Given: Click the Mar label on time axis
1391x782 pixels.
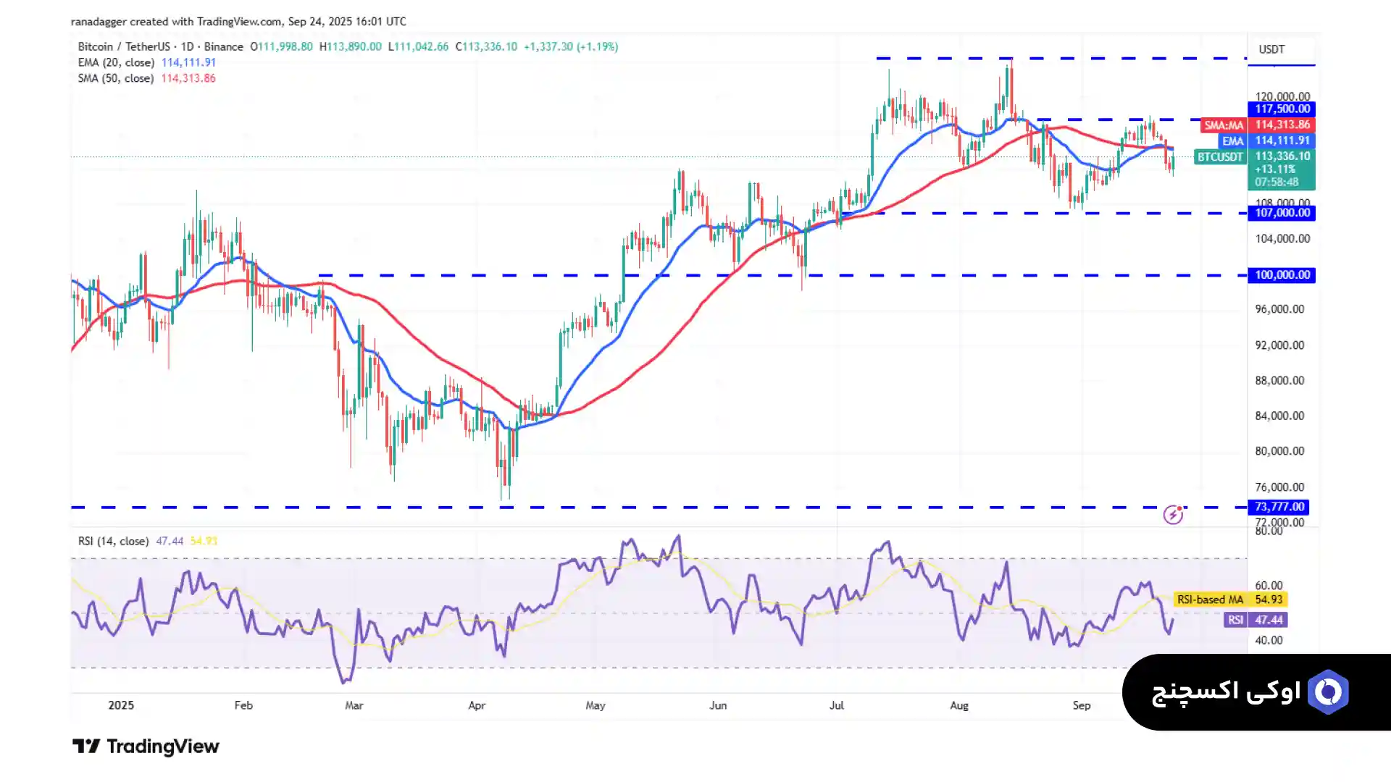Looking at the screenshot, I should 354,705.
